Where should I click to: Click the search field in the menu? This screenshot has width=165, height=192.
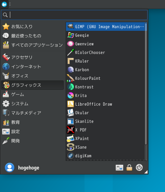click(x=74, y=15)
